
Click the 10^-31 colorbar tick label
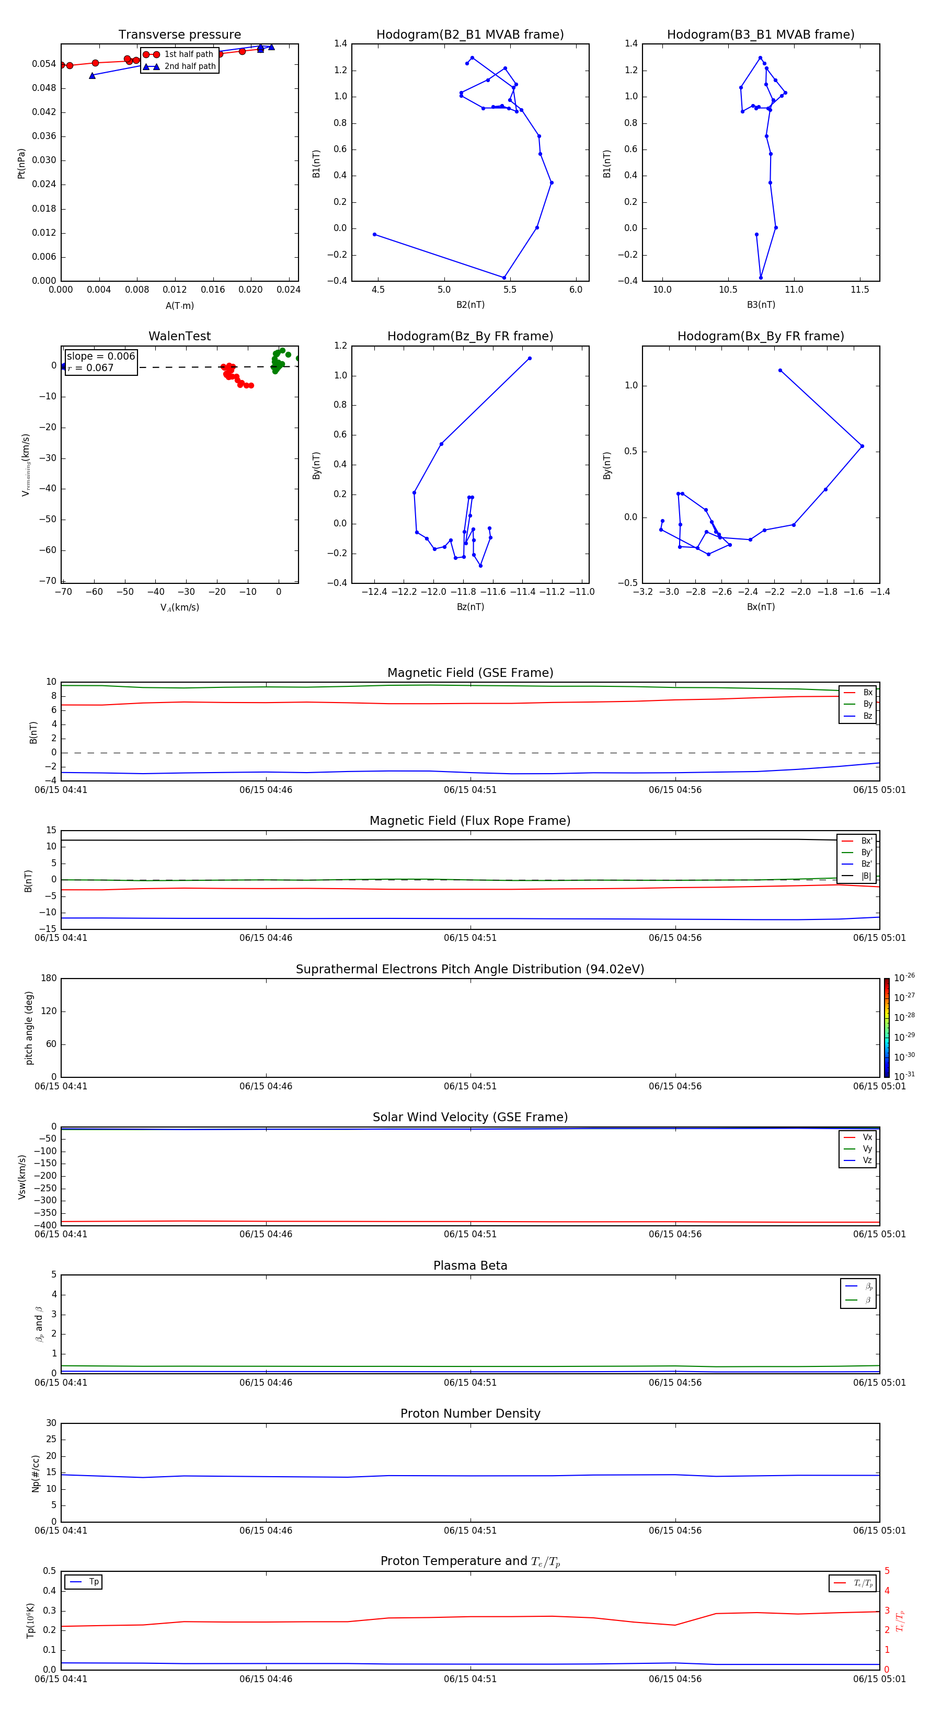904,1076
